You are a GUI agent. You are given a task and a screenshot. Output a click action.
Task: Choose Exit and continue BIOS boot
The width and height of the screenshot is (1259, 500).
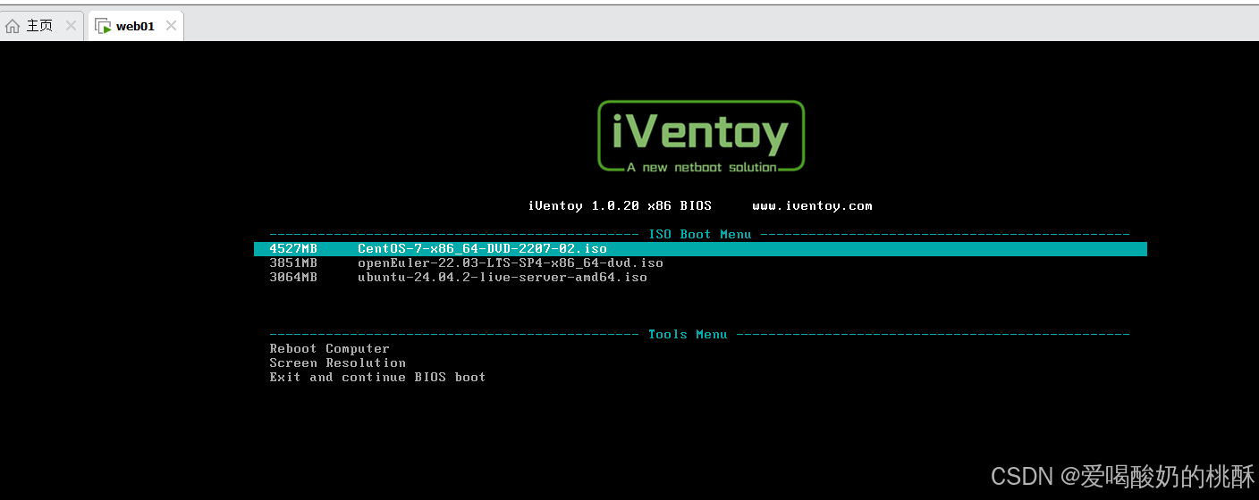(x=377, y=378)
